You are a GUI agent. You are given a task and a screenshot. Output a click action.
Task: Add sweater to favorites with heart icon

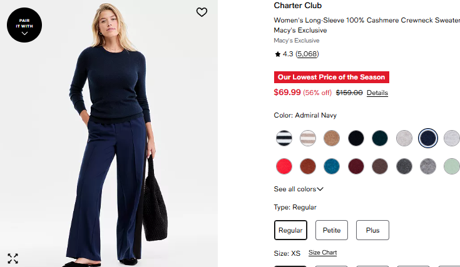(202, 12)
